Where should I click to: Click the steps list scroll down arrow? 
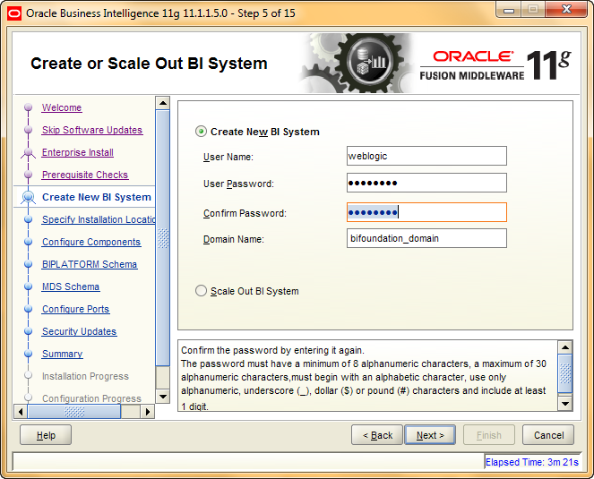click(x=162, y=397)
